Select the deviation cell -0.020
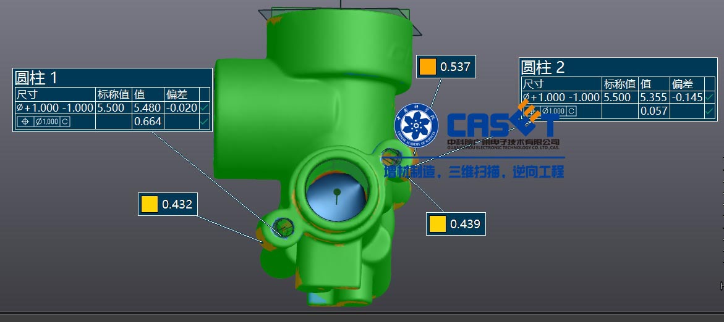Screen dimensions: 724x322 point(181,108)
